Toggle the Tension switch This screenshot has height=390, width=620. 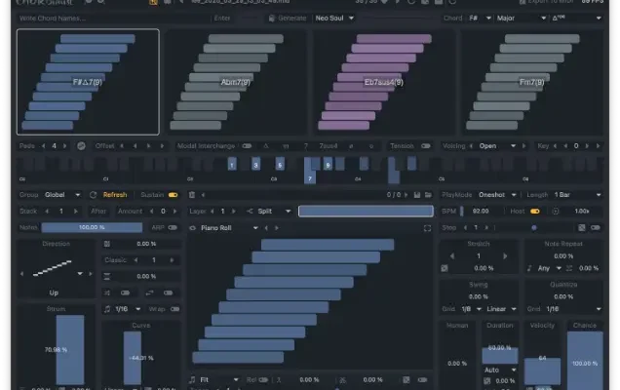click(424, 145)
